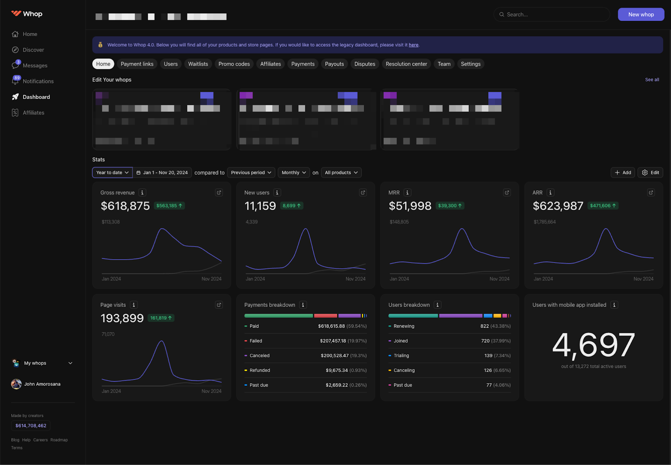Viewport: 671px width, 465px height.
Task: Click $614,708,462 made by creators badge
Action: pos(31,426)
